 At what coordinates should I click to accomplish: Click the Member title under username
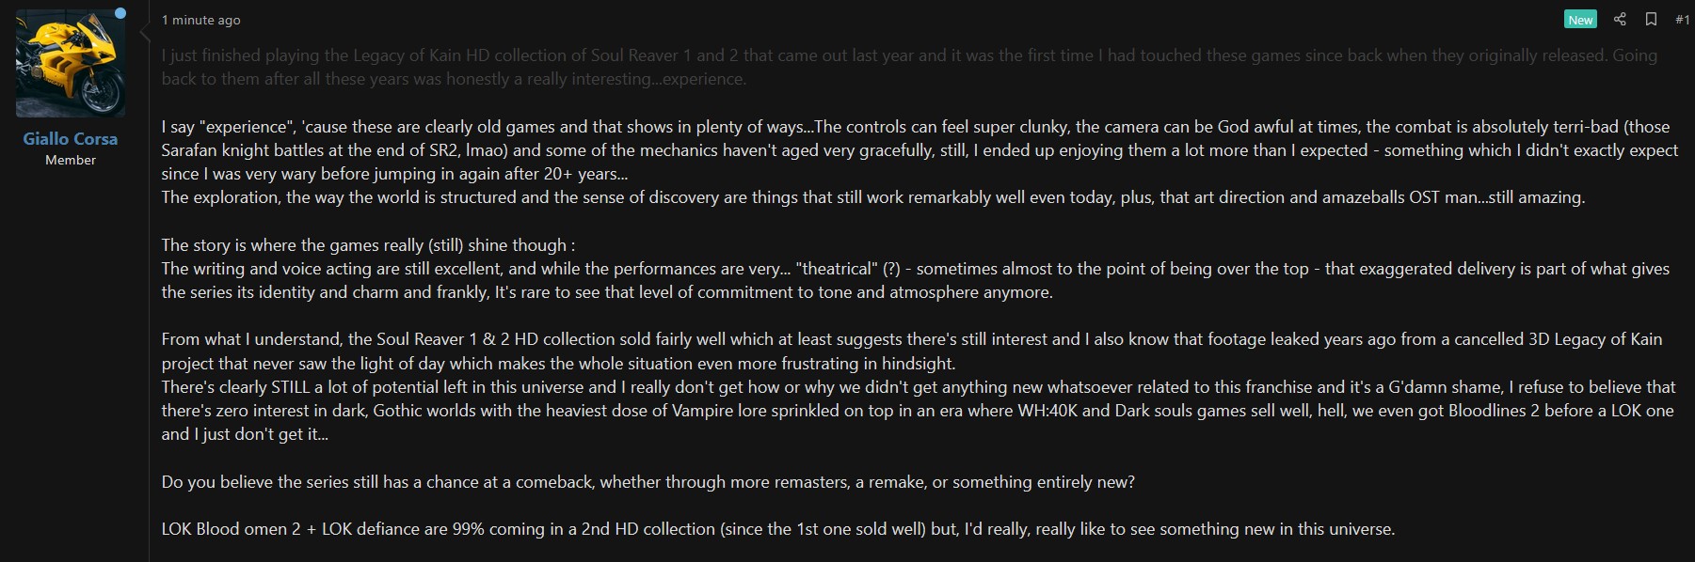(x=71, y=161)
